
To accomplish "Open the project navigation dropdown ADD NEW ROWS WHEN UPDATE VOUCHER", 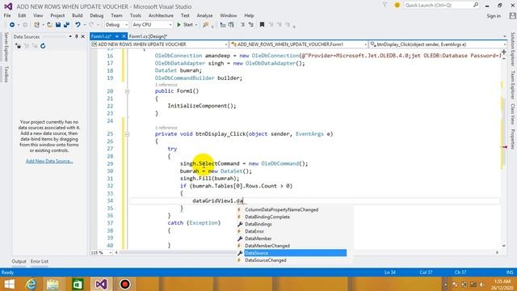I will point(160,44).
